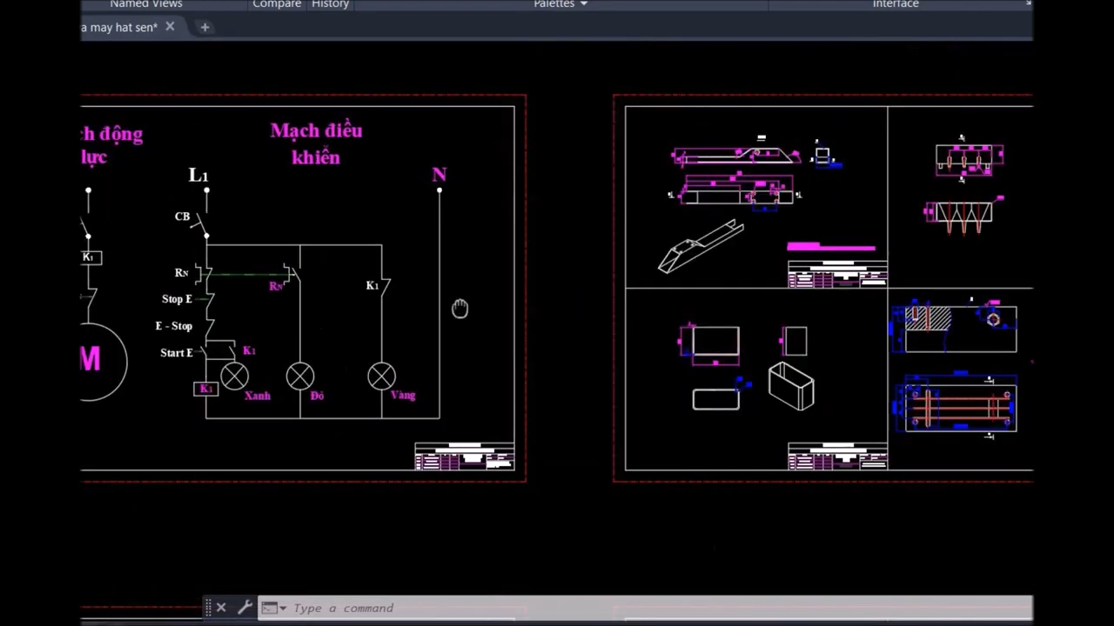Close the command line with X icon

pyautogui.click(x=221, y=608)
